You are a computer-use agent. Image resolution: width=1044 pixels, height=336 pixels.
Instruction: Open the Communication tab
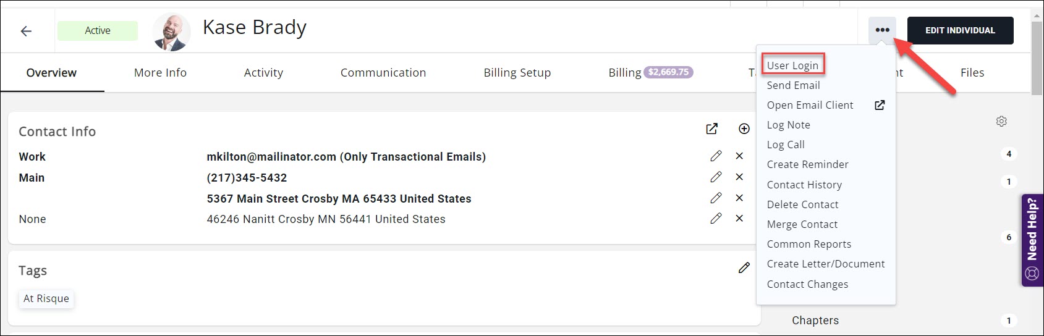[x=383, y=73]
